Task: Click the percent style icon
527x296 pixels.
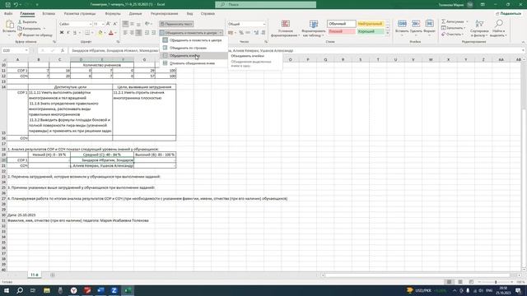Action: (x=241, y=33)
